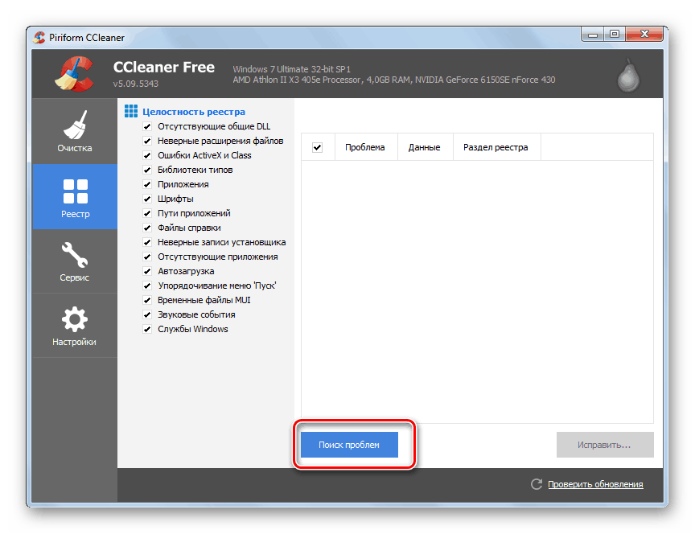Minimize the Piriform CCleaner window
The width and height of the screenshot is (695, 534).
click(593, 34)
